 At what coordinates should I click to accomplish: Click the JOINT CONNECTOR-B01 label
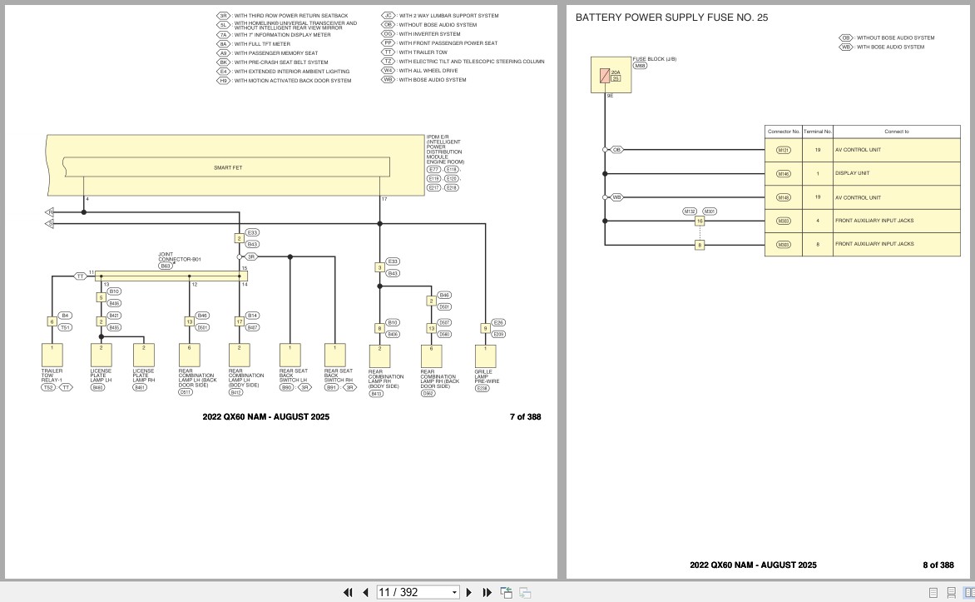179,257
